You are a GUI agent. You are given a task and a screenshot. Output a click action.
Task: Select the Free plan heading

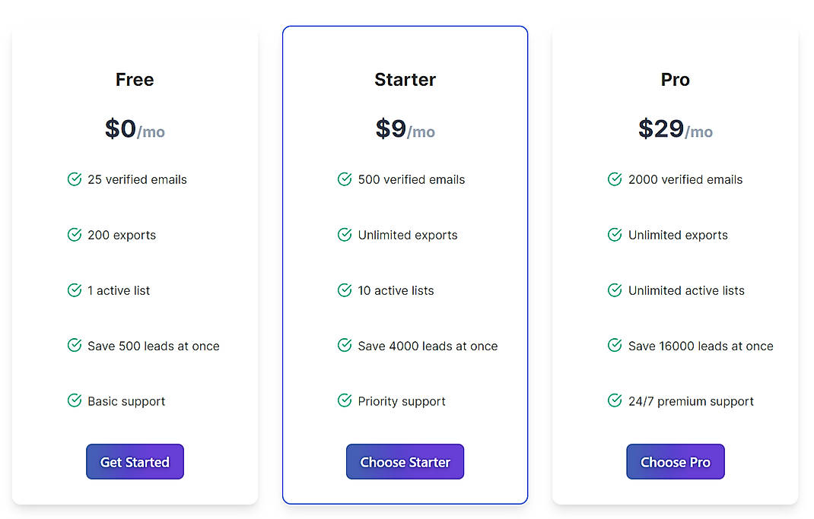tap(135, 79)
